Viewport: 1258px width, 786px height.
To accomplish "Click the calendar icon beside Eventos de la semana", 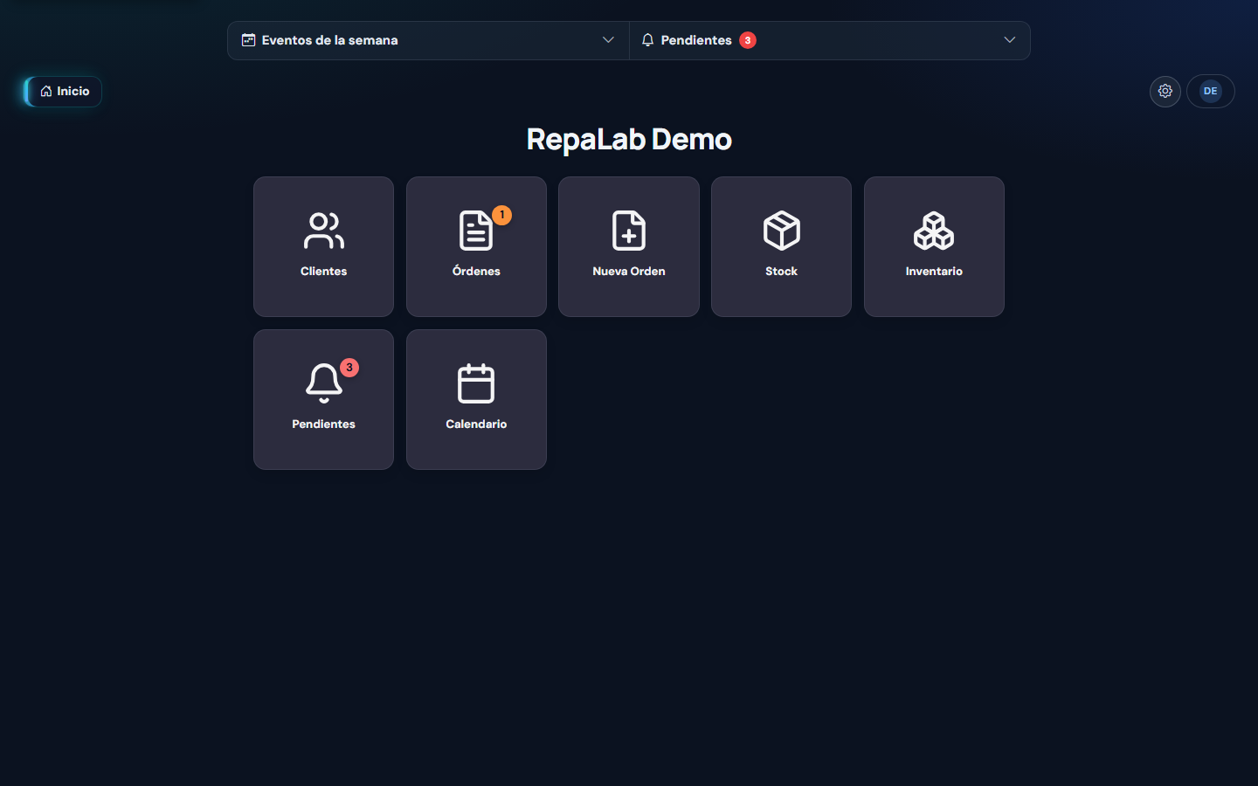I will (x=248, y=40).
